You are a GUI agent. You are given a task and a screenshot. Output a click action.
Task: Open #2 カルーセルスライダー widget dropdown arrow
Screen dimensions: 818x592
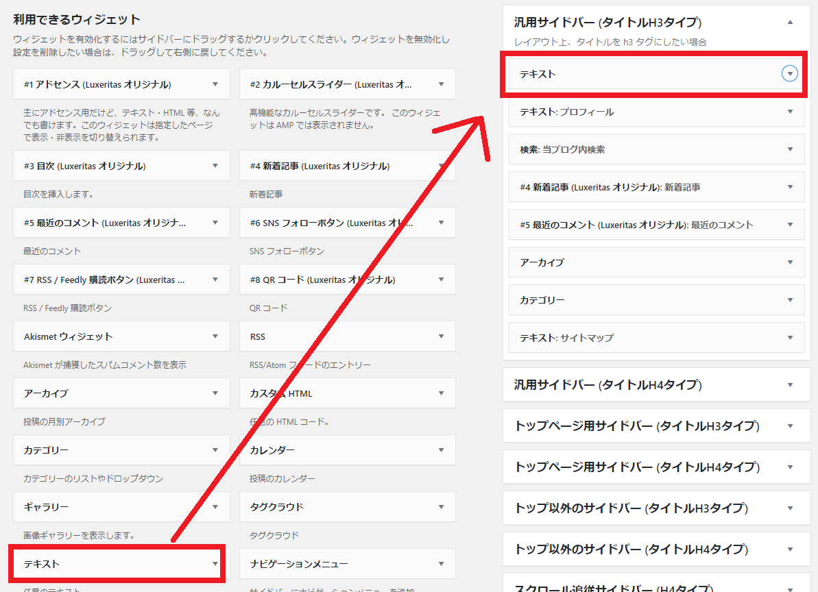[441, 84]
